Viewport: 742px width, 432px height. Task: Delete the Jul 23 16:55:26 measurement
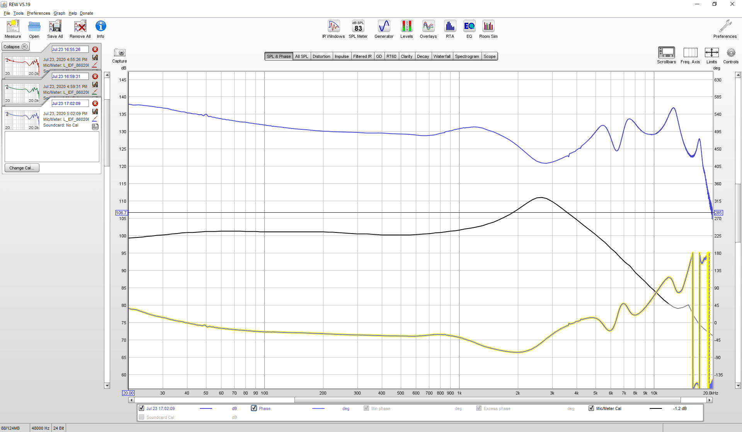pyautogui.click(x=95, y=49)
